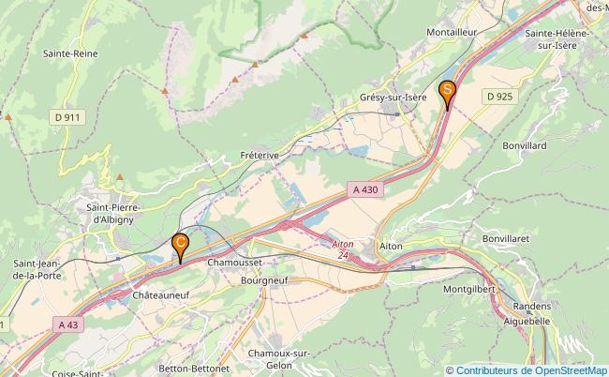Click the Aiguebelle town label

coord(527,322)
